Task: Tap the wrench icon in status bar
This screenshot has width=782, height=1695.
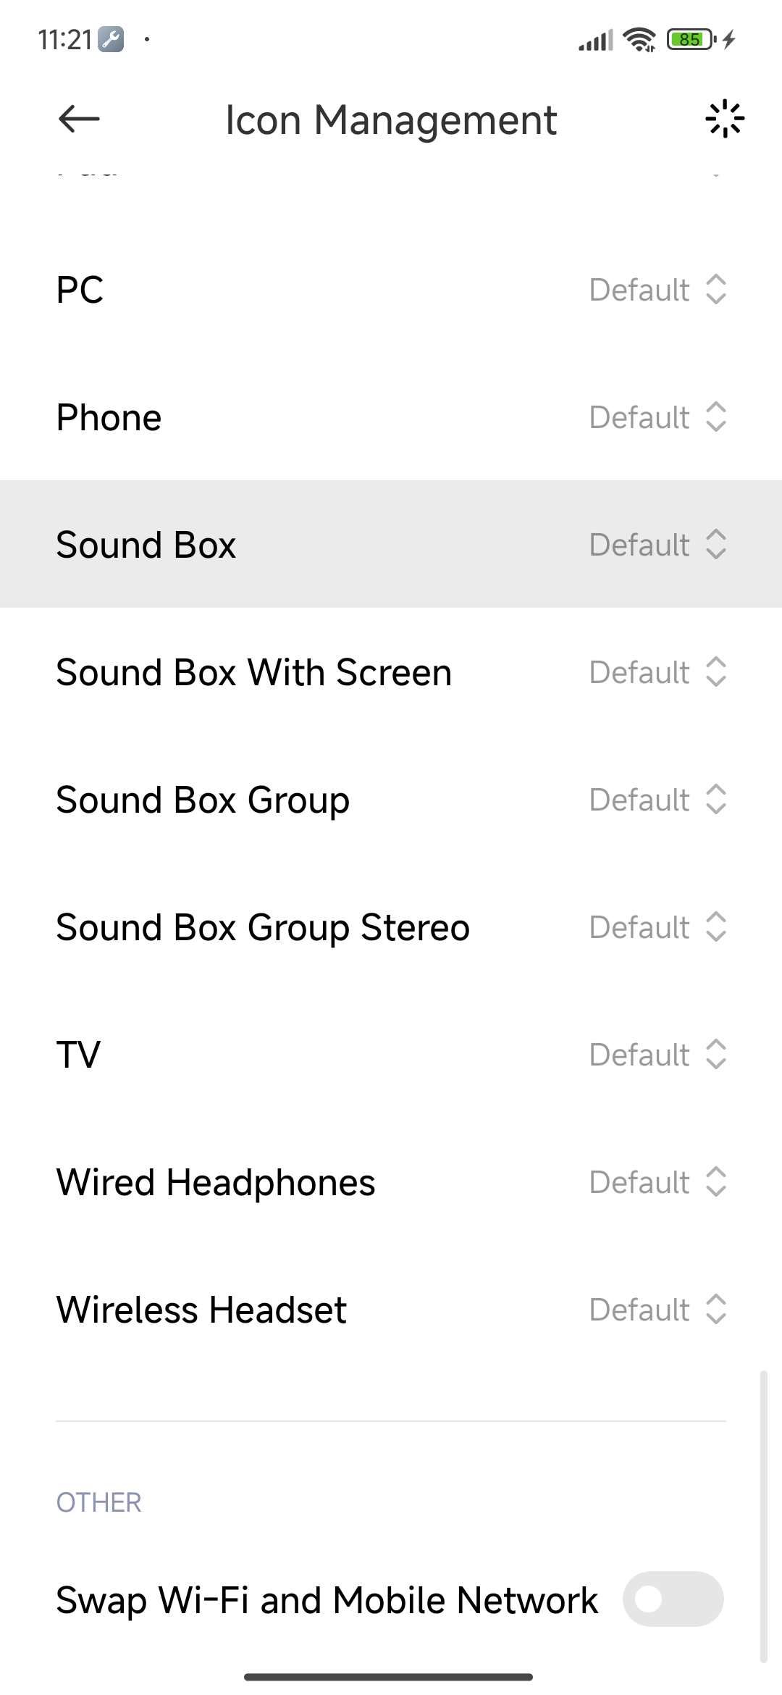Action: (x=111, y=39)
